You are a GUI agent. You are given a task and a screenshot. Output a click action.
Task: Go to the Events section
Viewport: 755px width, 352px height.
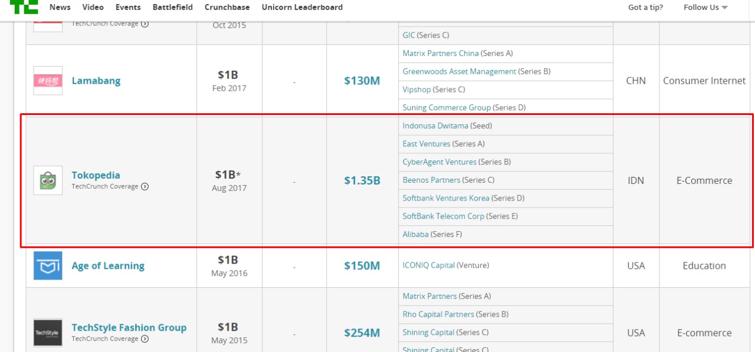point(128,8)
